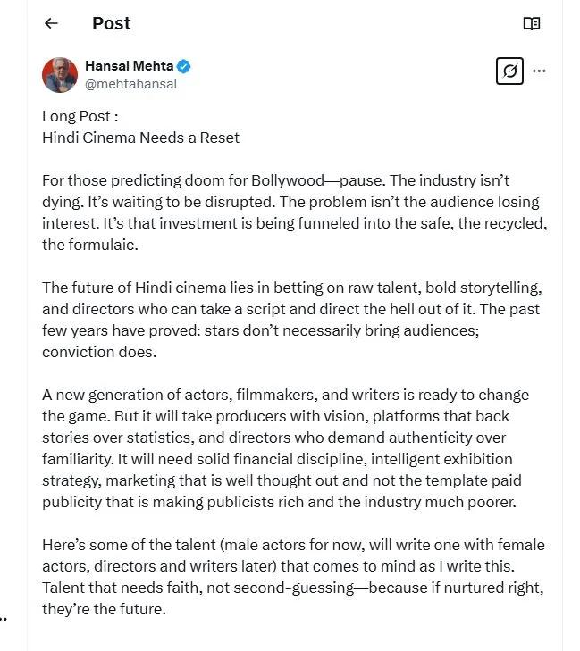The width and height of the screenshot is (580, 651).
Task: Click the closing line "they're the future."
Action: [x=104, y=609]
